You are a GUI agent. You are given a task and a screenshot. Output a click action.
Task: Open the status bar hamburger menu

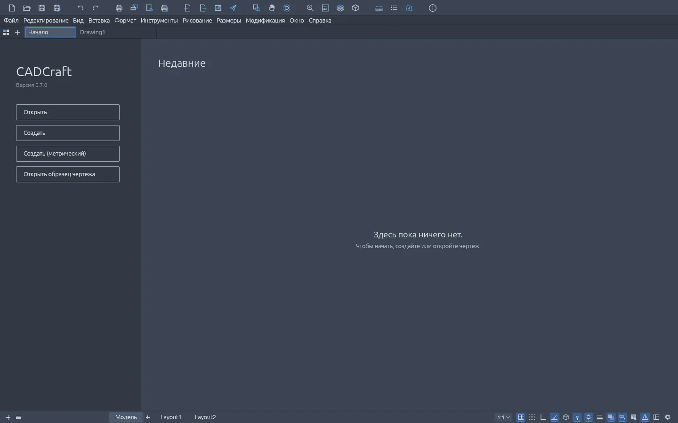[x=18, y=417]
